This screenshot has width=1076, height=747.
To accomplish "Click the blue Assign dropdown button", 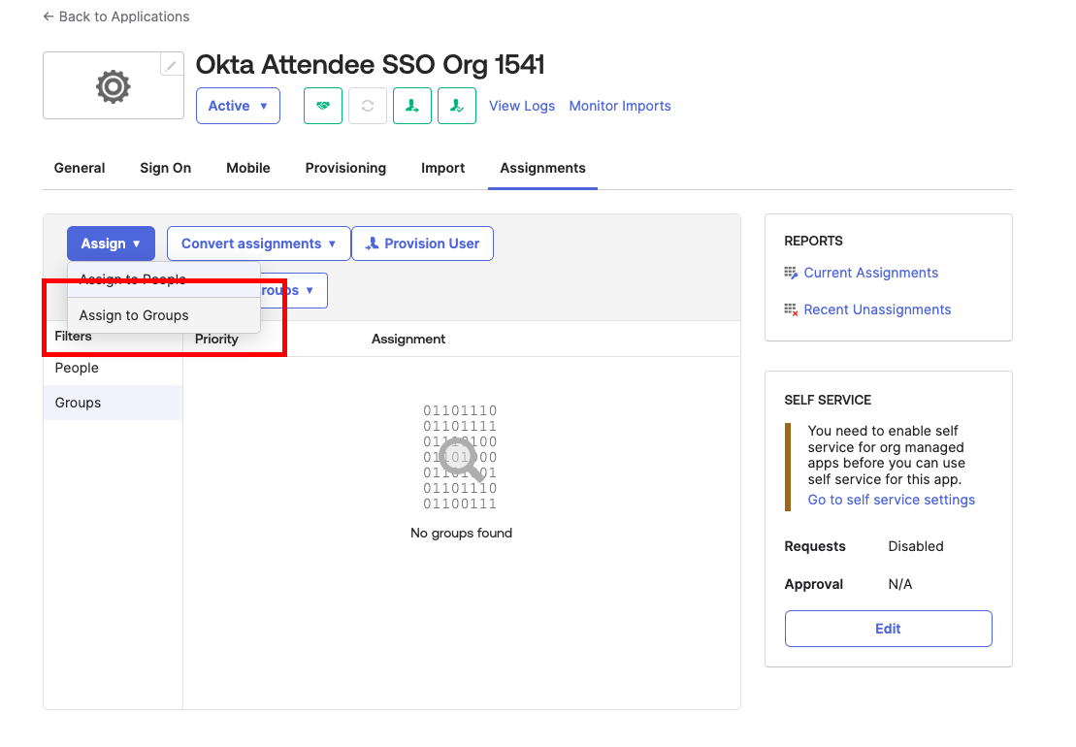I will click(111, 244).
